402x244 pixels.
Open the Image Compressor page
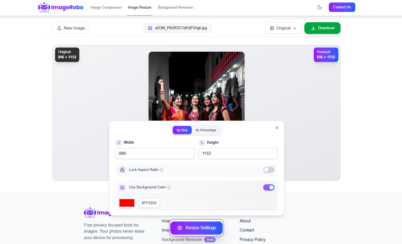(106, 8)
